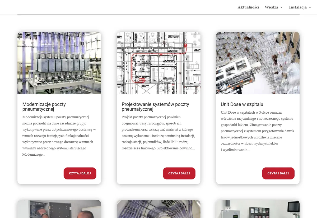
Task: Expand the Instalacja dropdown chevron
Action: 310,7
